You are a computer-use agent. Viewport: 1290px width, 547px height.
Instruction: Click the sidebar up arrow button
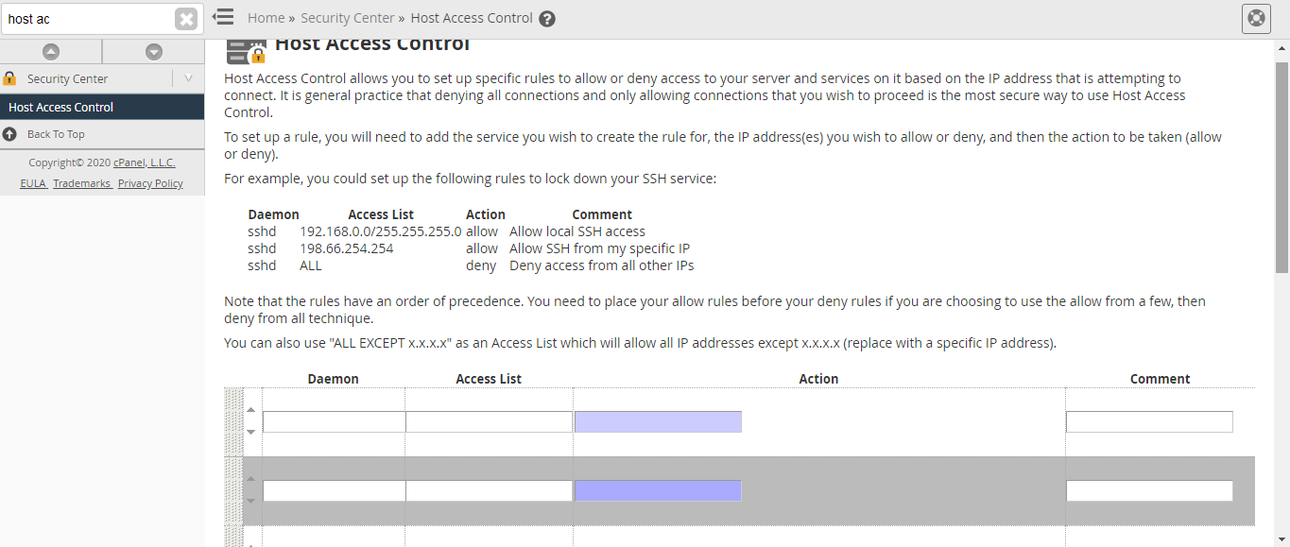click(x=51, y=52)
